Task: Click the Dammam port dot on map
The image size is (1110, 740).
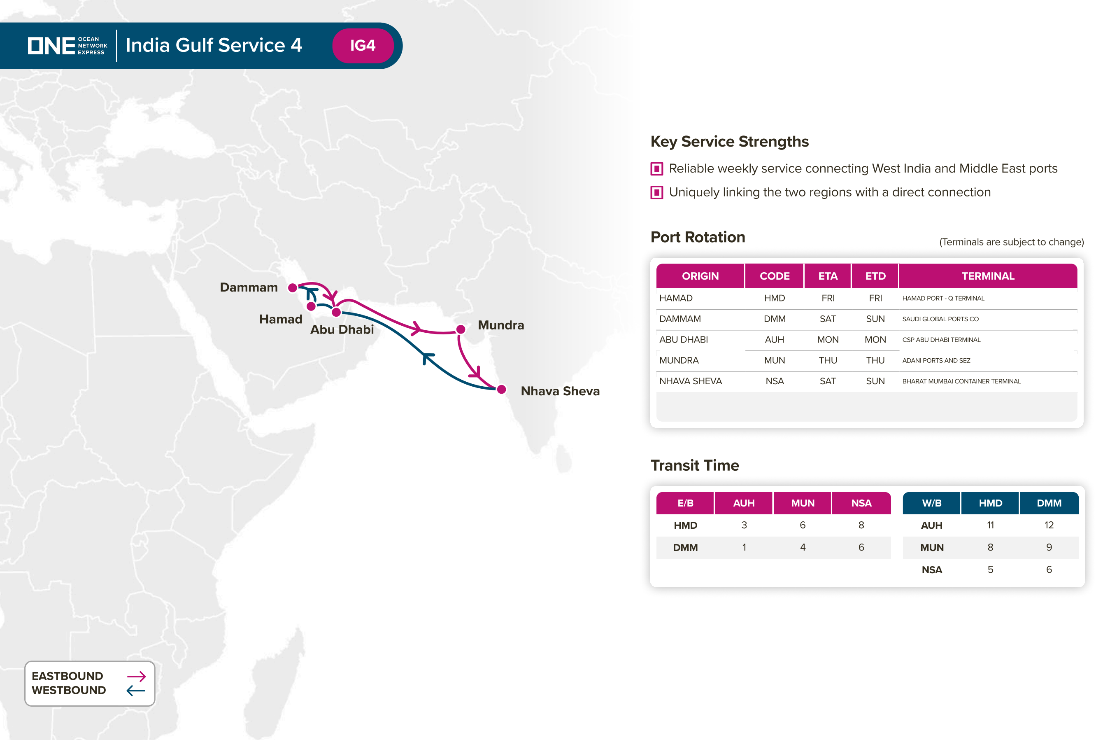Action: 292,288
